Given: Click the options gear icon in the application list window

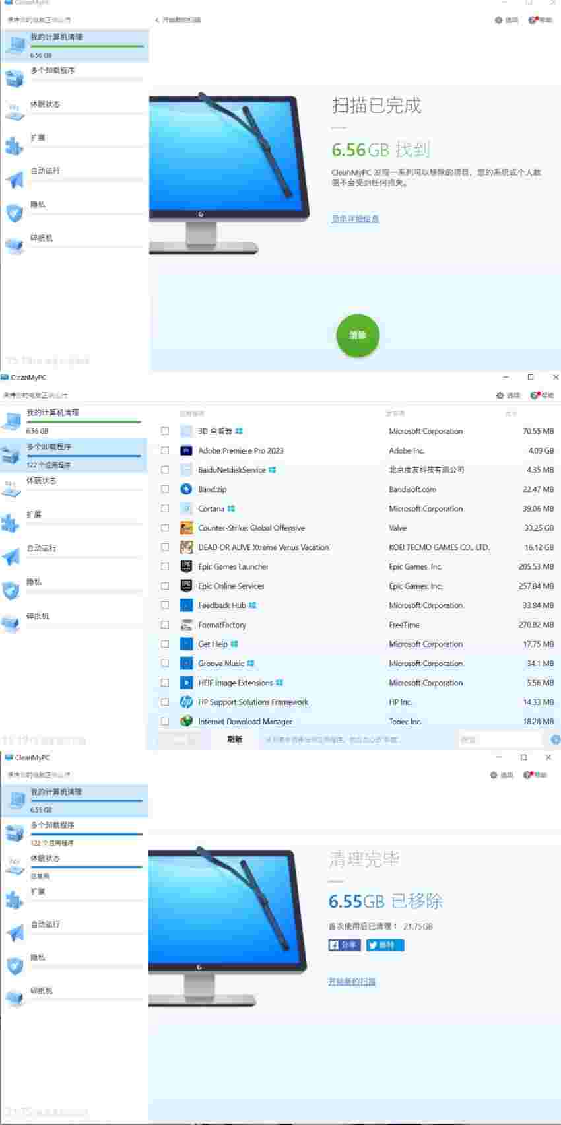Looking at the screenshot, I should pos(500,395).
